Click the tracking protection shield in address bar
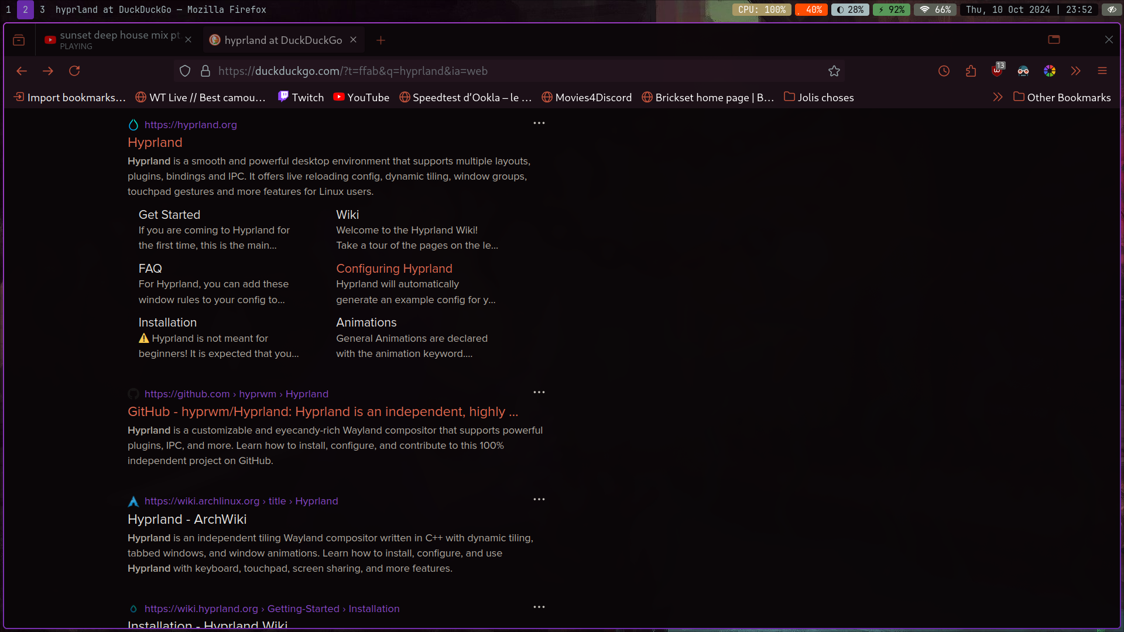 point(185,71)
